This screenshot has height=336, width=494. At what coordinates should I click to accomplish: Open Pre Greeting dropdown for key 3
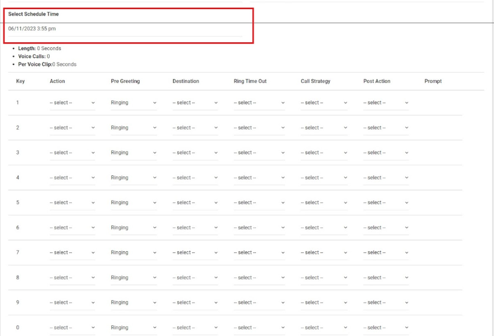(x=134, y=153)
